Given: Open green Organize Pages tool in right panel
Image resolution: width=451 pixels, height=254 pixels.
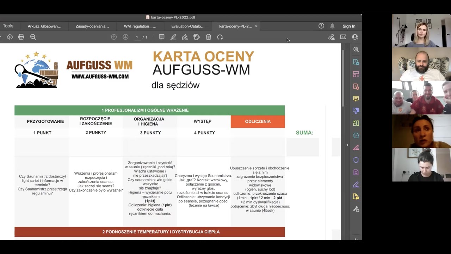Looking at the screenshot, I should tap(356, 123).
